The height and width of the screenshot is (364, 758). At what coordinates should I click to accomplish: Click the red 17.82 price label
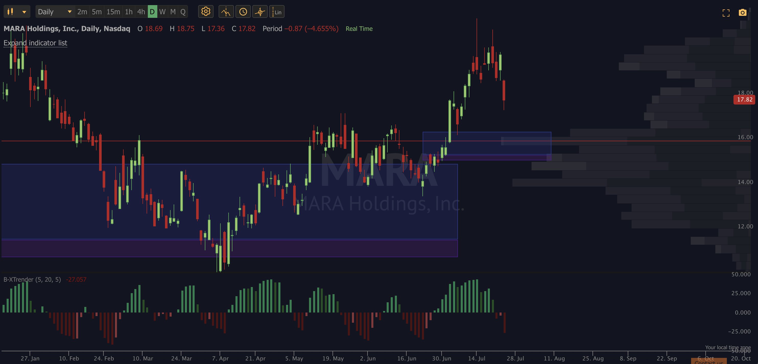coord(744,100)
